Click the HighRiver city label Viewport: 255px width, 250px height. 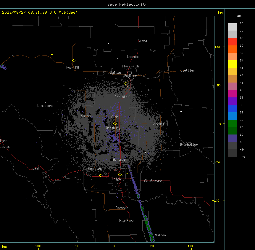[127, 221]
